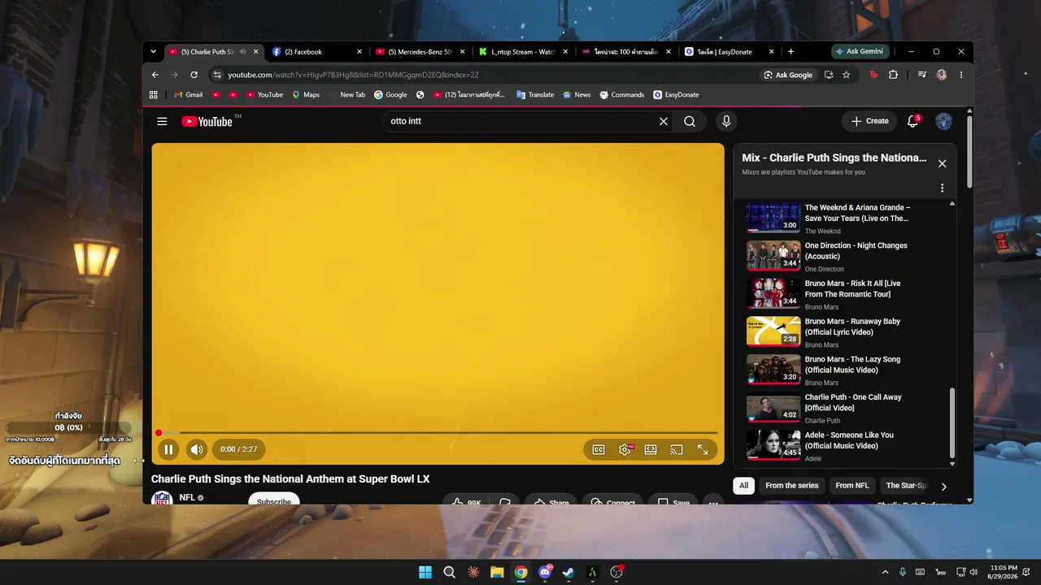Enter full screen video mode

[x=703, y=449]
